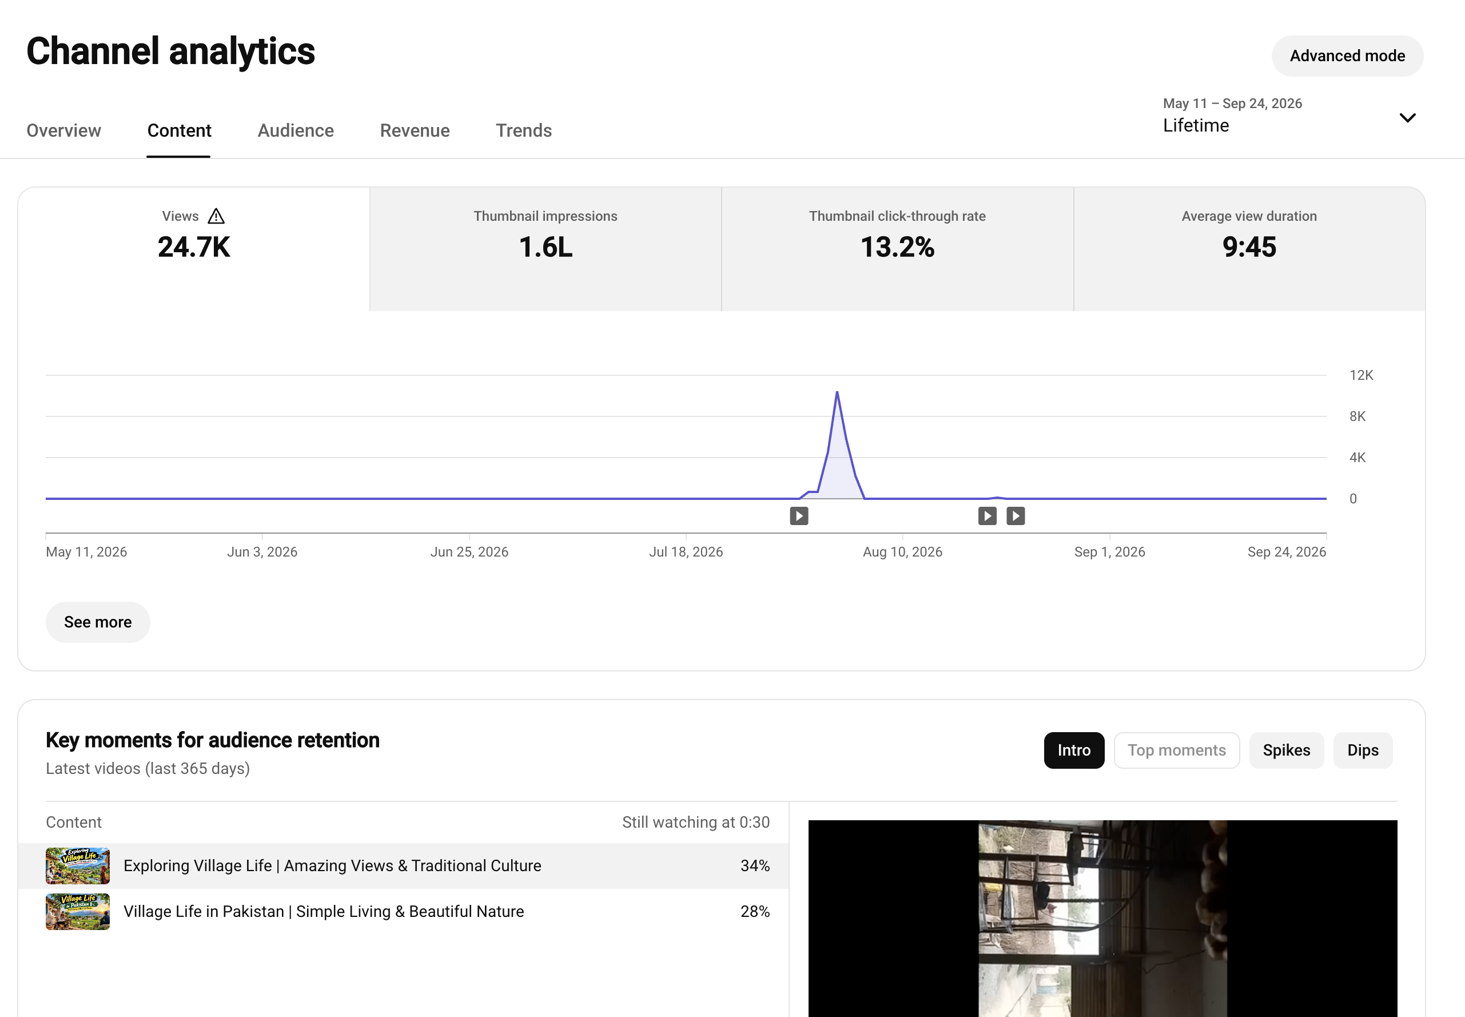The width and height of the screenshot is (1465, 1017).
Task: Click the warning triangle icon beside Views
Action: tap(216, 216)
